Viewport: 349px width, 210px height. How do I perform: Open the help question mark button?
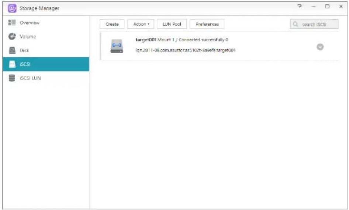pyautogui.click(x=300, y=6)
